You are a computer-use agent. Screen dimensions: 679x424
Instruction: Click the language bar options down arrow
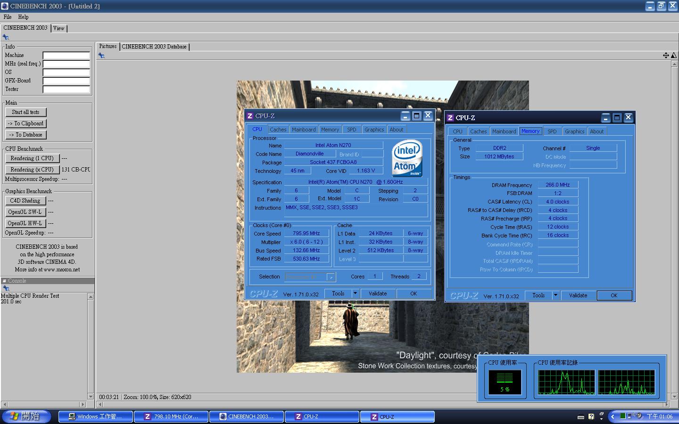click(601, 419)
